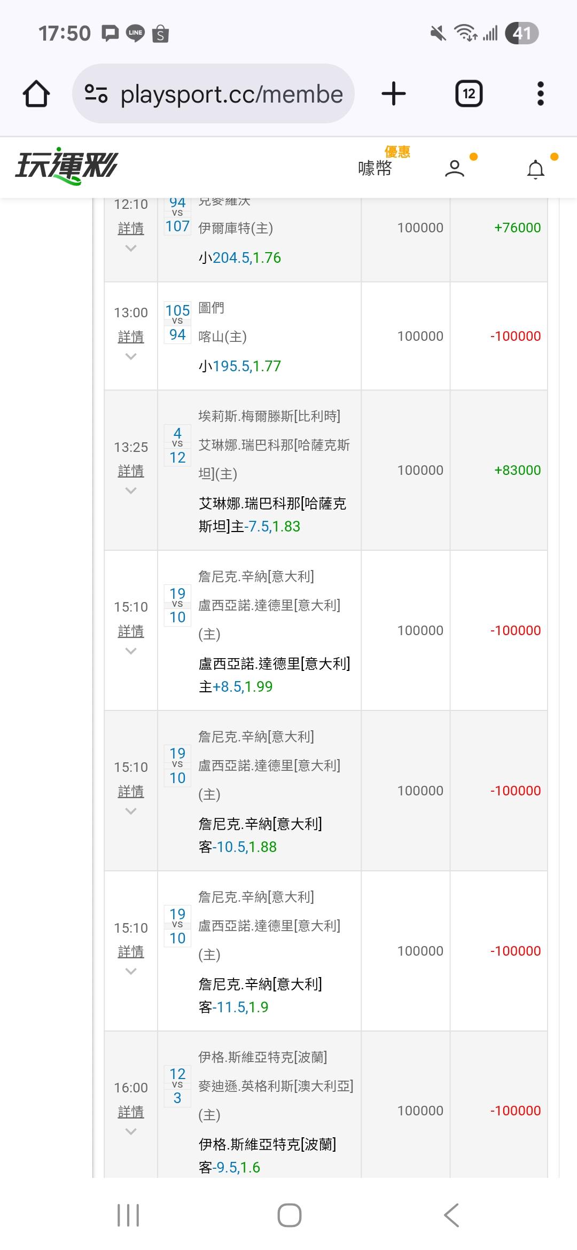Open the tab switcher showing 12 tabs

[x=469, y=94]
